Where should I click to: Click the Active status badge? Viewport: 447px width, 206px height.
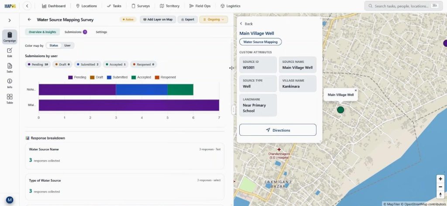pos(128,19)
